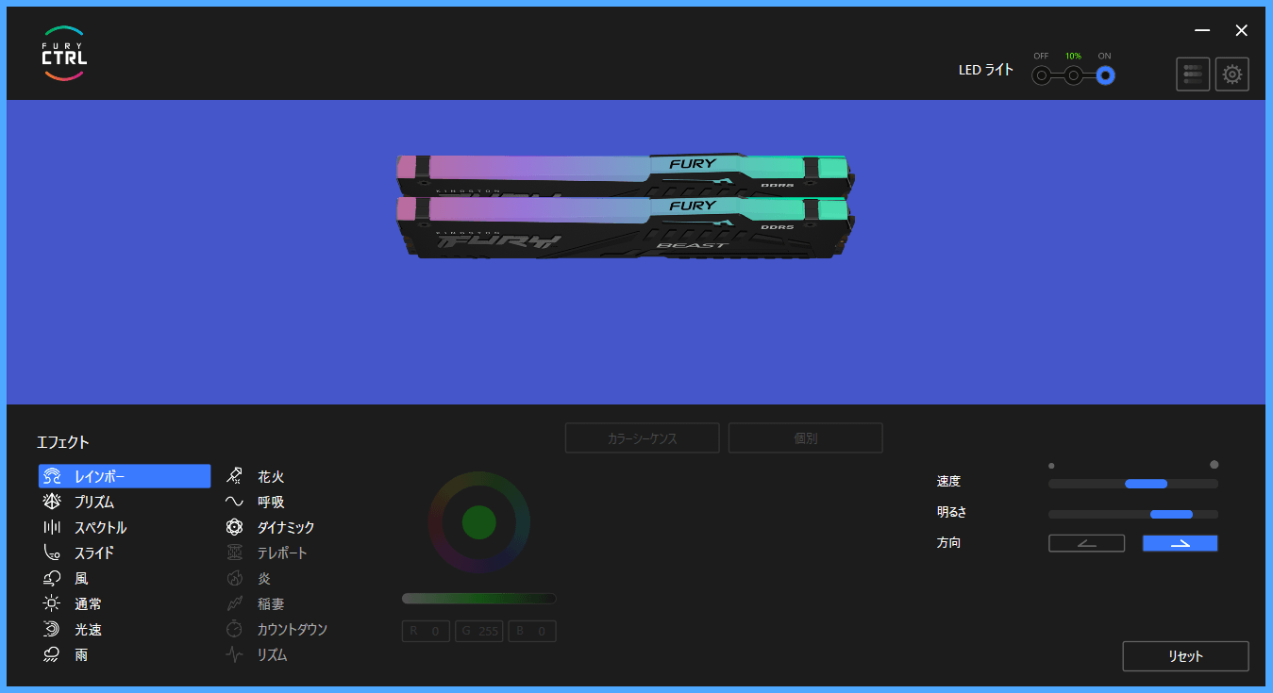Open the list/profile icon beside the gear
Screen dimensions: 1273x693
[1193, 74]
